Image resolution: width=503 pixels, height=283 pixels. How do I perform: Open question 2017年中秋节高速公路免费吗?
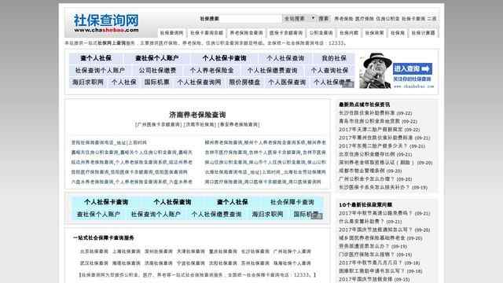click(376, 213)
